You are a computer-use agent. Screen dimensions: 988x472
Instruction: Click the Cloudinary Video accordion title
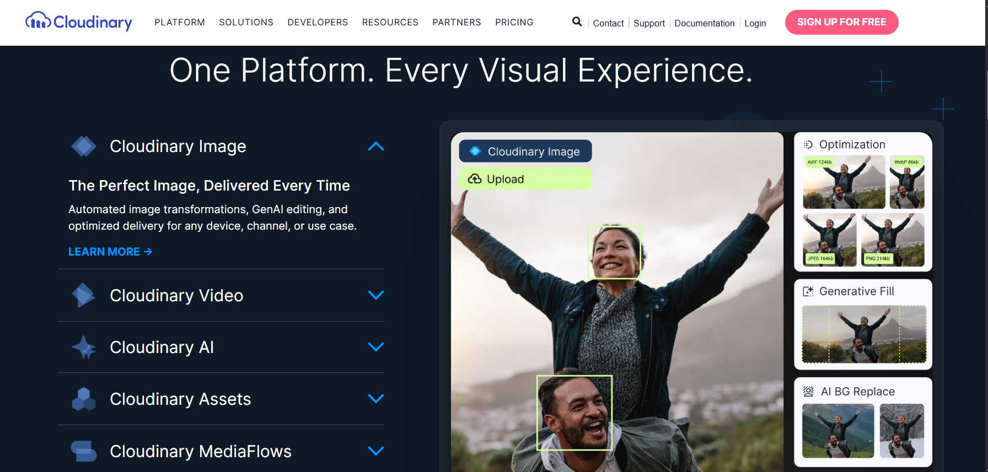176,296
